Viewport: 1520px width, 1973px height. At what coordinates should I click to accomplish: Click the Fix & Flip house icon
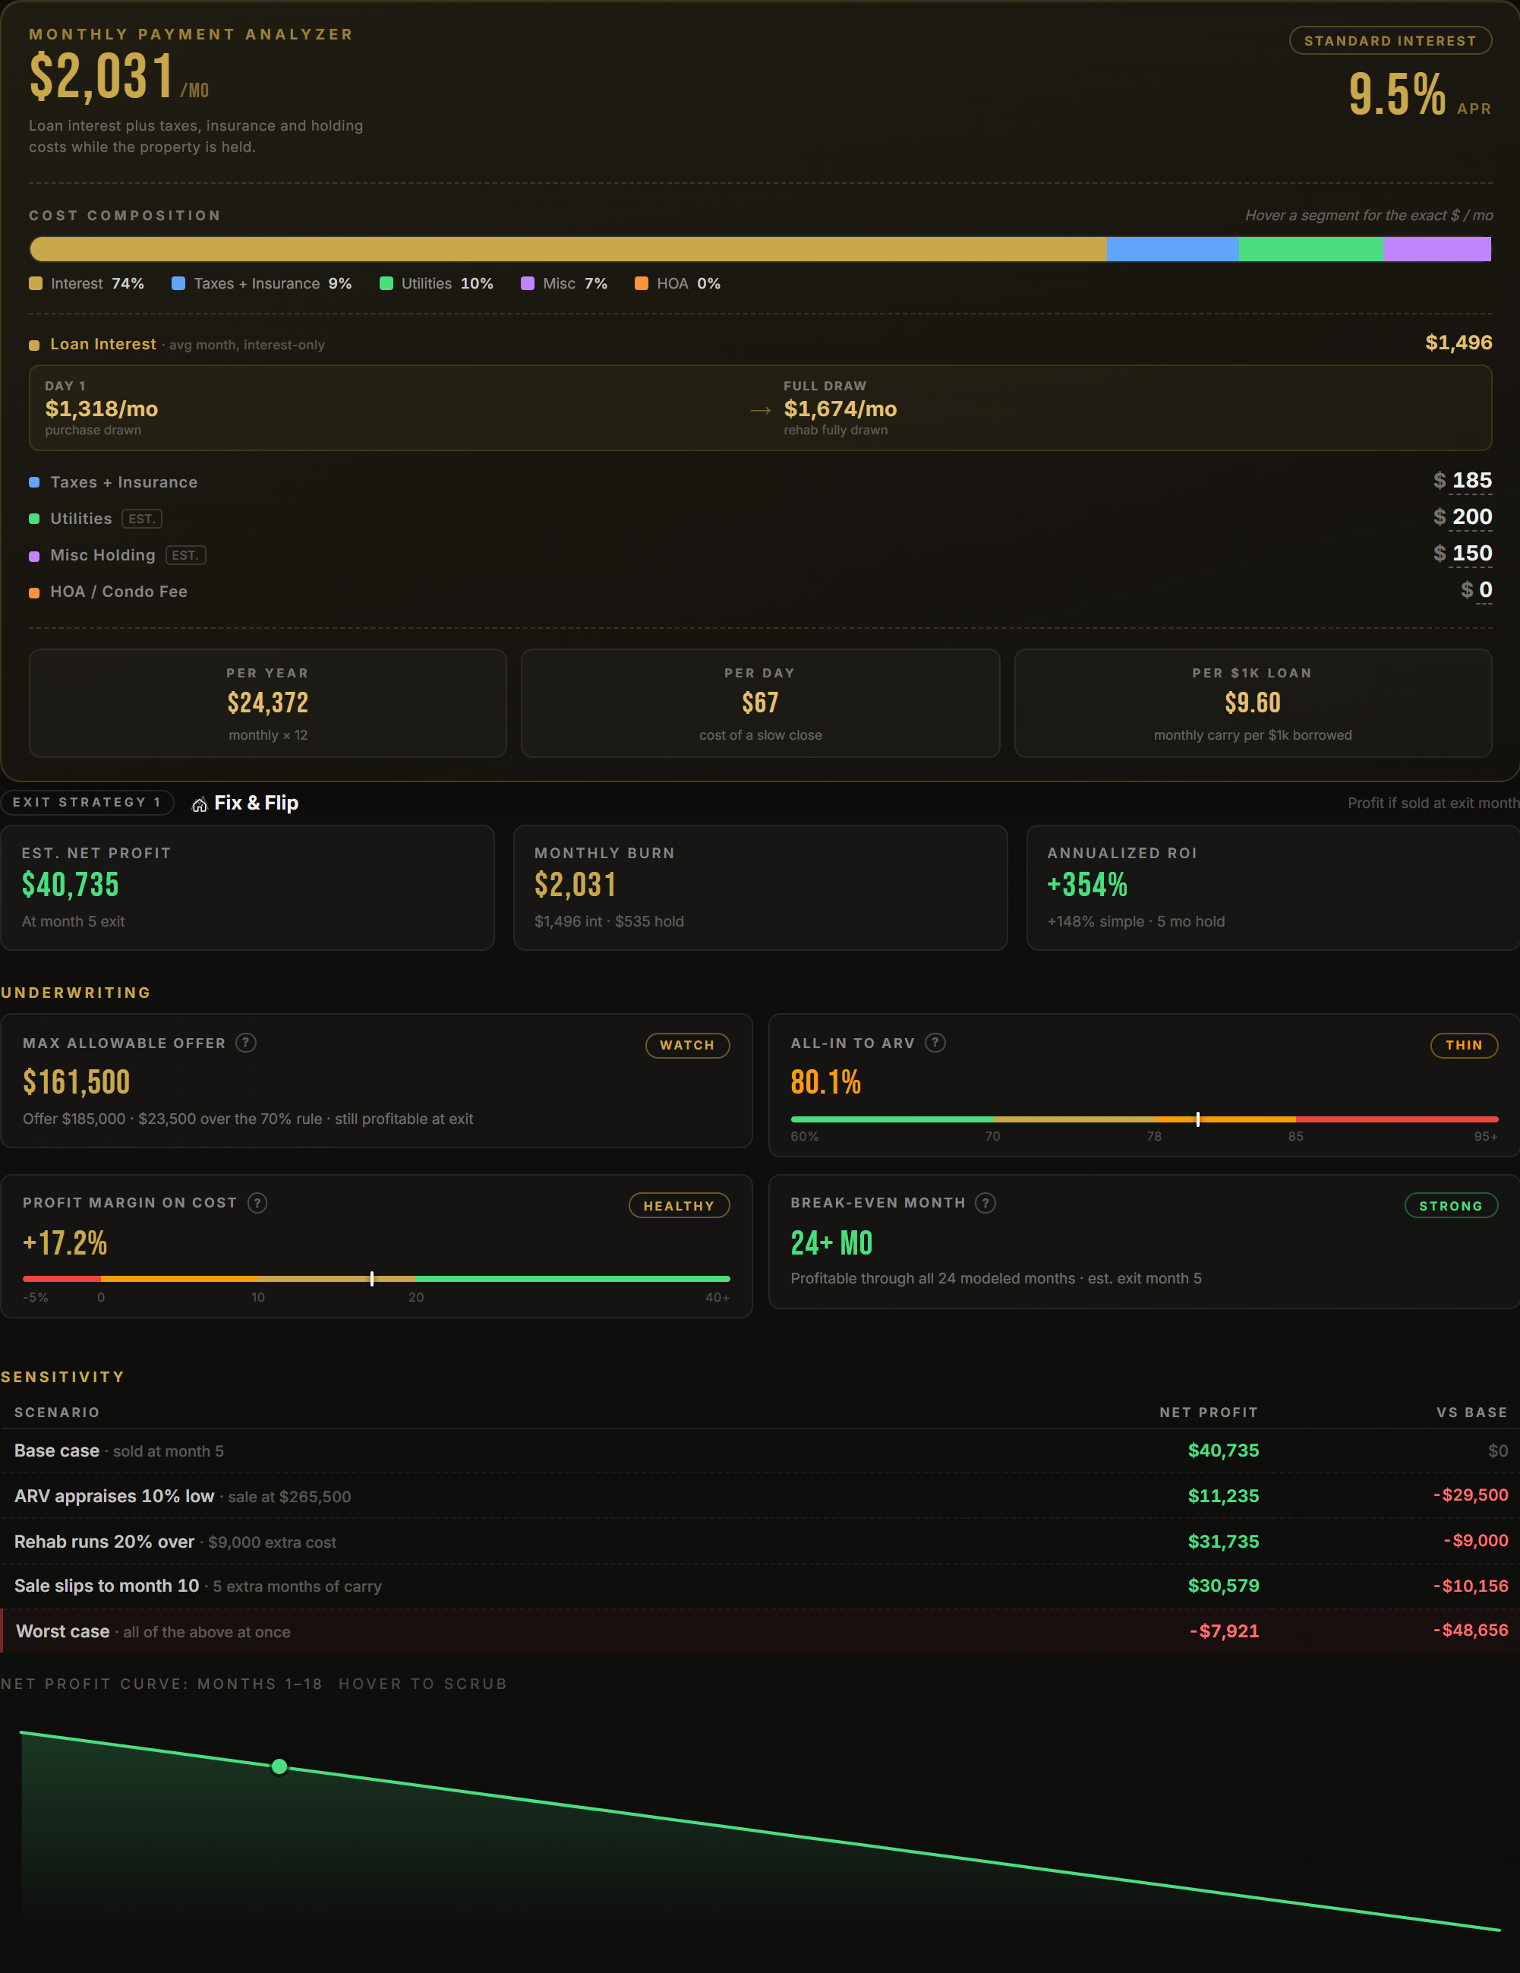point(200,804)
